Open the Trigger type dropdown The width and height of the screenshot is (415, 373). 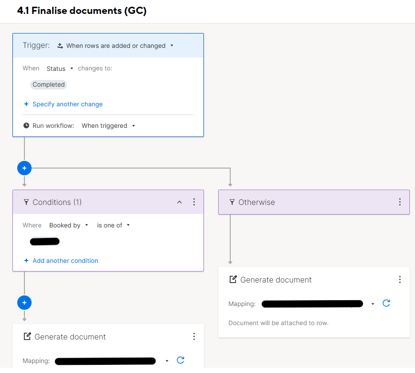(x=115, y=46)
